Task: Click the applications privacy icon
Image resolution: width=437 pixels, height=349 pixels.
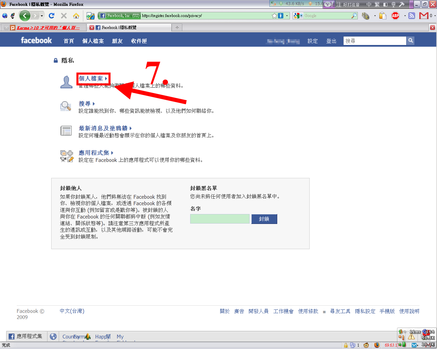Action: [67, 156]
